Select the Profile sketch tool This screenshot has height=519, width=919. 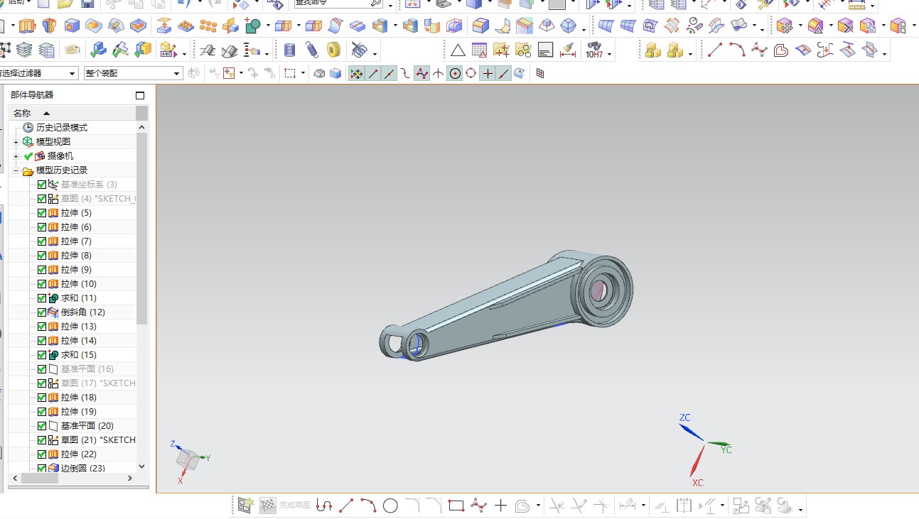324,506
